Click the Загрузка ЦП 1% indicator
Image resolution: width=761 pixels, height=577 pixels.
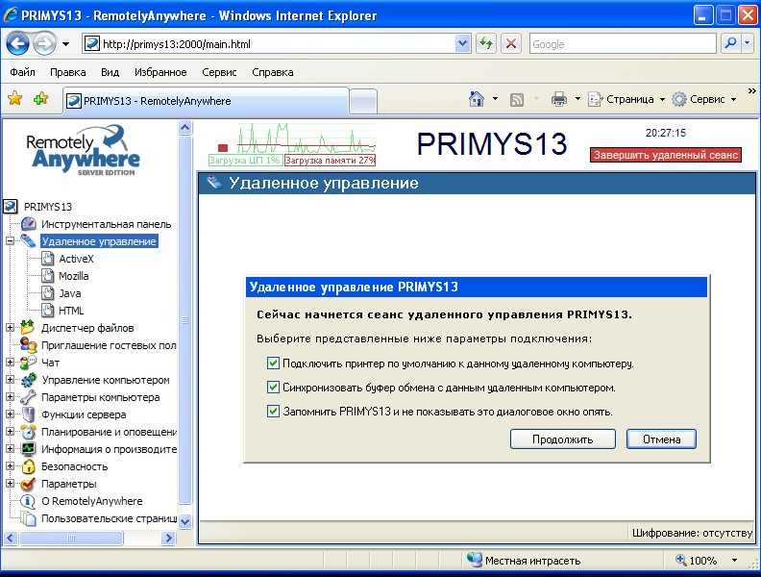[x=245, y=160]
